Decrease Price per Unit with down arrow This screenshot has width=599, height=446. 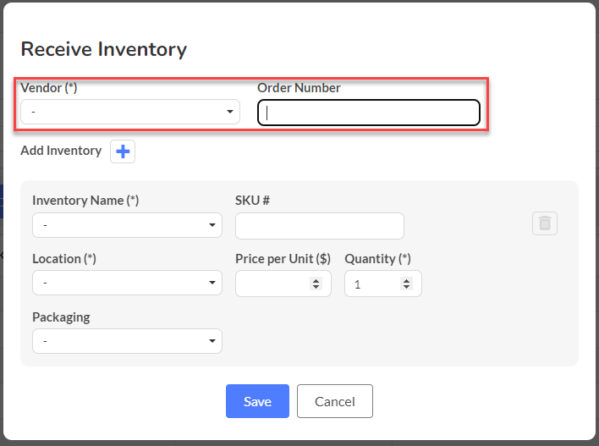point(316,287)
